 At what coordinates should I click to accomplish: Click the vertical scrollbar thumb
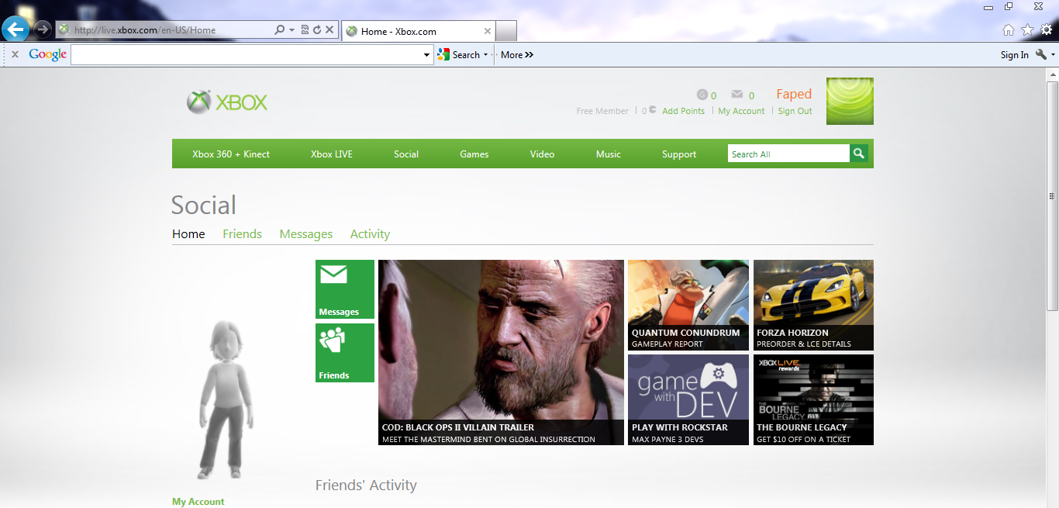pos(1052,195)
